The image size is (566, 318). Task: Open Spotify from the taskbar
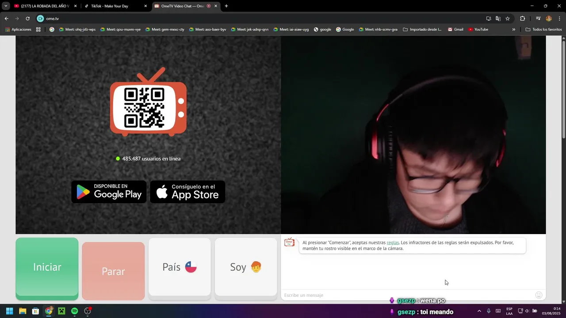pos(75,311)
